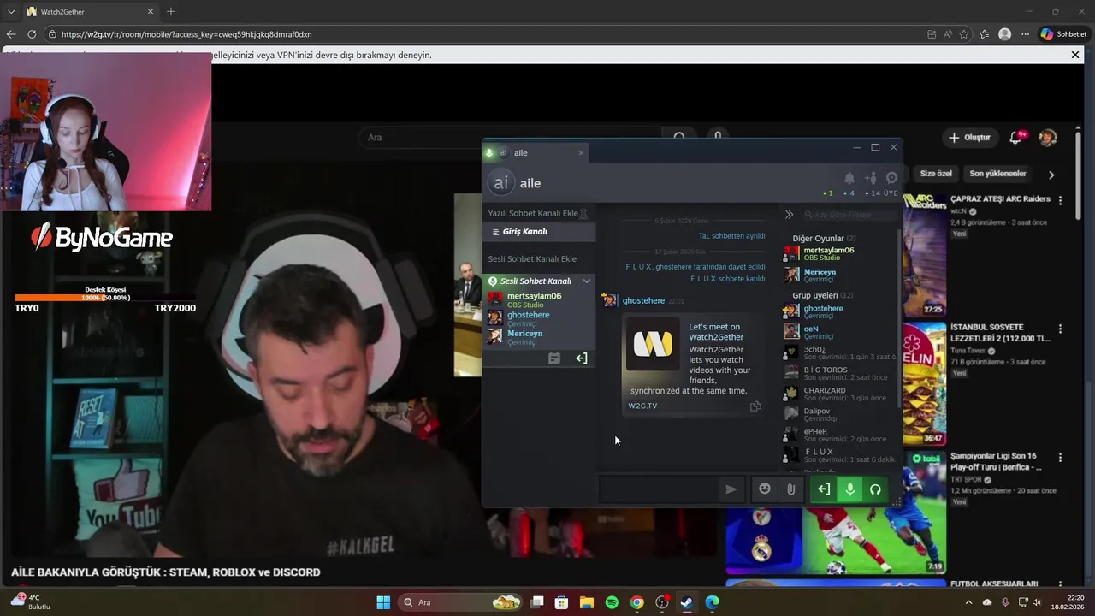The image size is (1095, 616).
Task: Open a new browser tab
Action: [171, 11]
